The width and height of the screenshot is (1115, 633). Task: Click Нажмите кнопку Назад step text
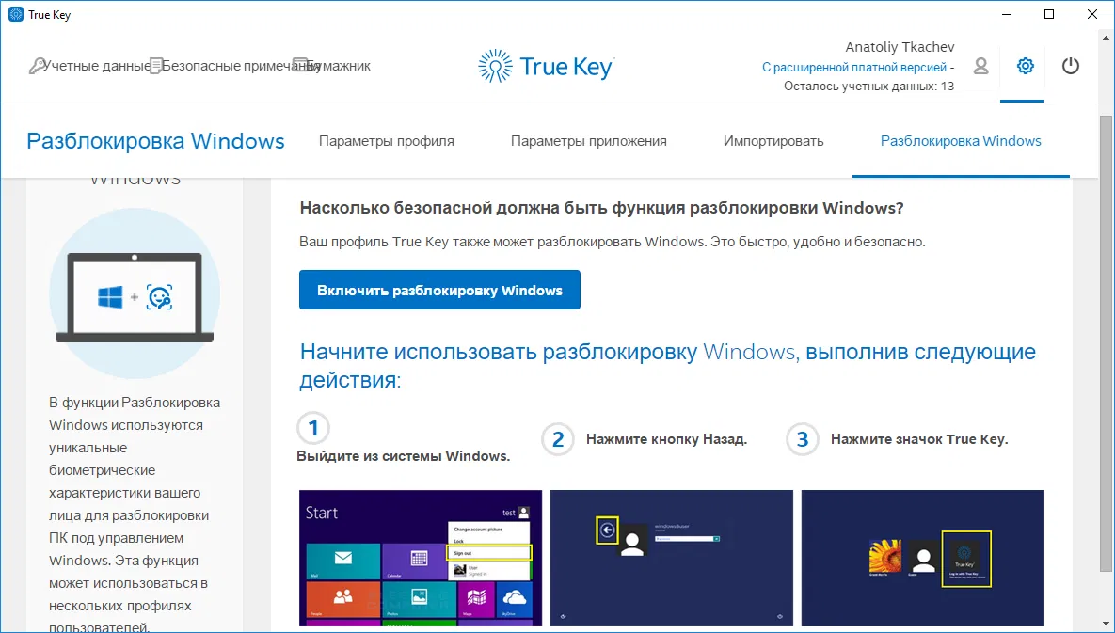pyautogui.click(x=666, y=439)
